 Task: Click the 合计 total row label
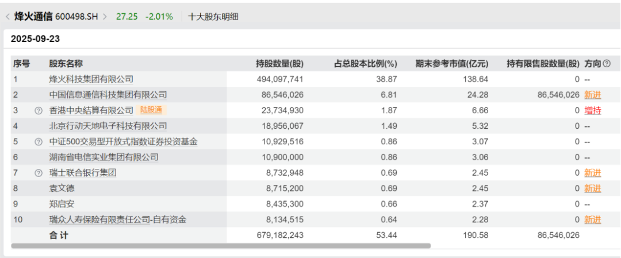coord(59,236)
